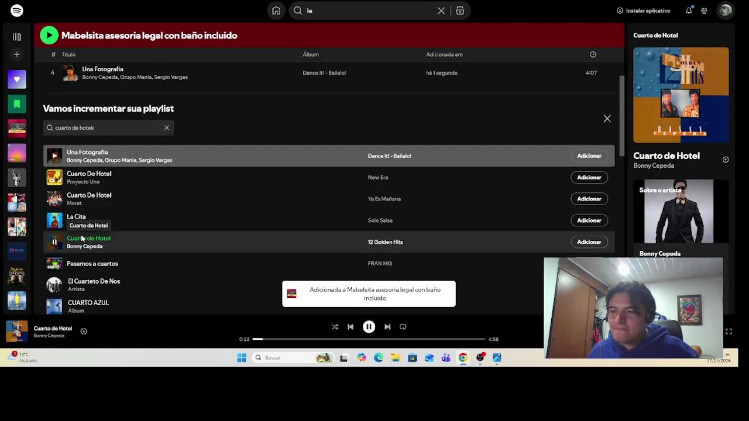
Task: Pause Cuarto de Hotel Bonny Cepeda row icon
Action: (x=54, y=242)
